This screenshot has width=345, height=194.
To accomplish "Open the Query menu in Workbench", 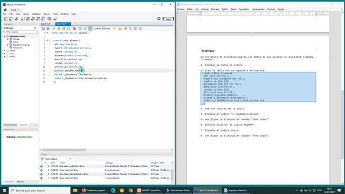I will point(26,14).
